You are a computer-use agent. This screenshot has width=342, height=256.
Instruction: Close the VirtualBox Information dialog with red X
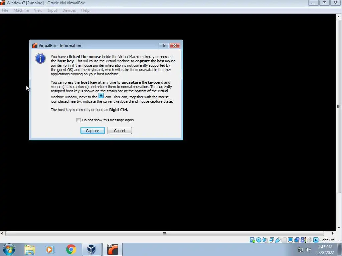pos(175,45)
